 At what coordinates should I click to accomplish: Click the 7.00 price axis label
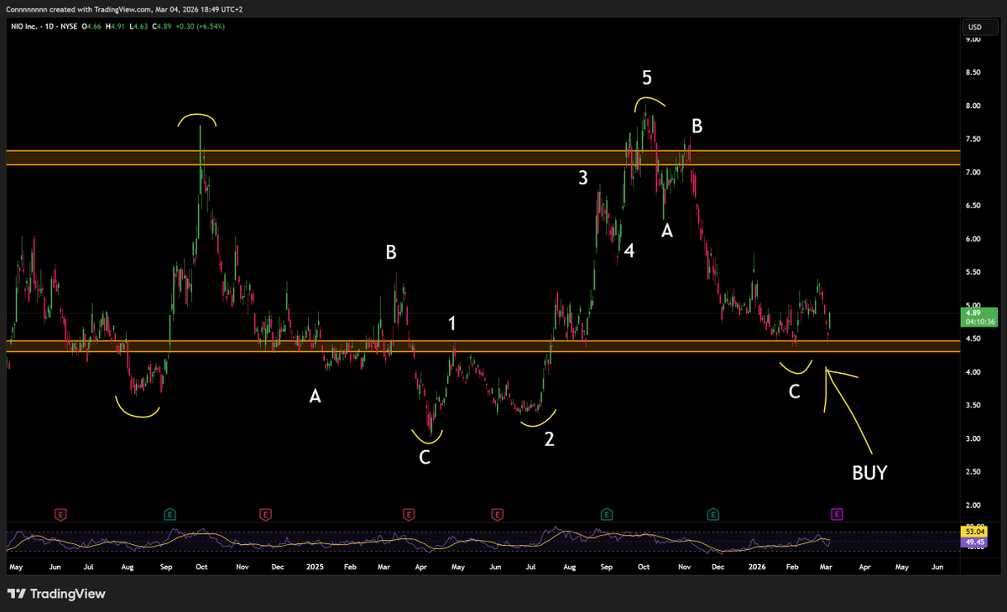click(973, 173)
